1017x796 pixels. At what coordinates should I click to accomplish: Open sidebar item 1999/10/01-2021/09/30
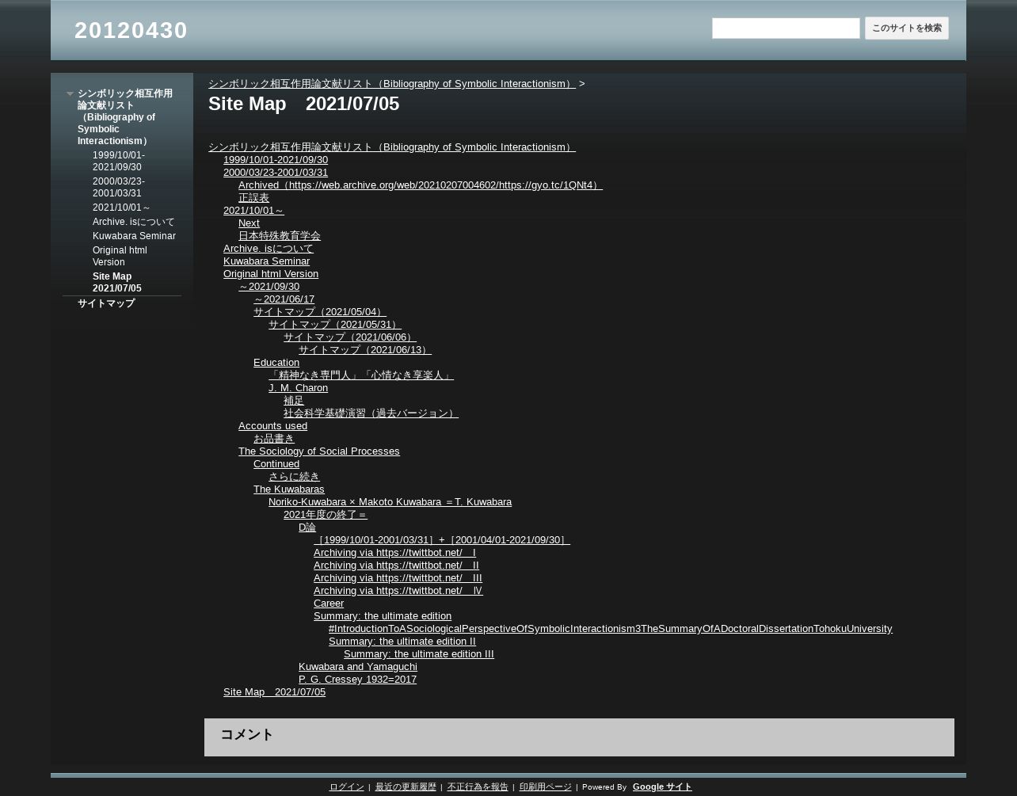tap(119, 161)
